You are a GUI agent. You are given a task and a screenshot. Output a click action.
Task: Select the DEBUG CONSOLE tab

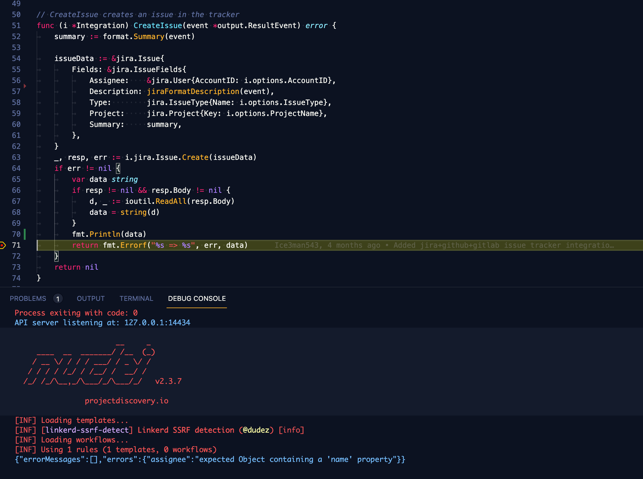pyautogui.click(x=197, y=299)
